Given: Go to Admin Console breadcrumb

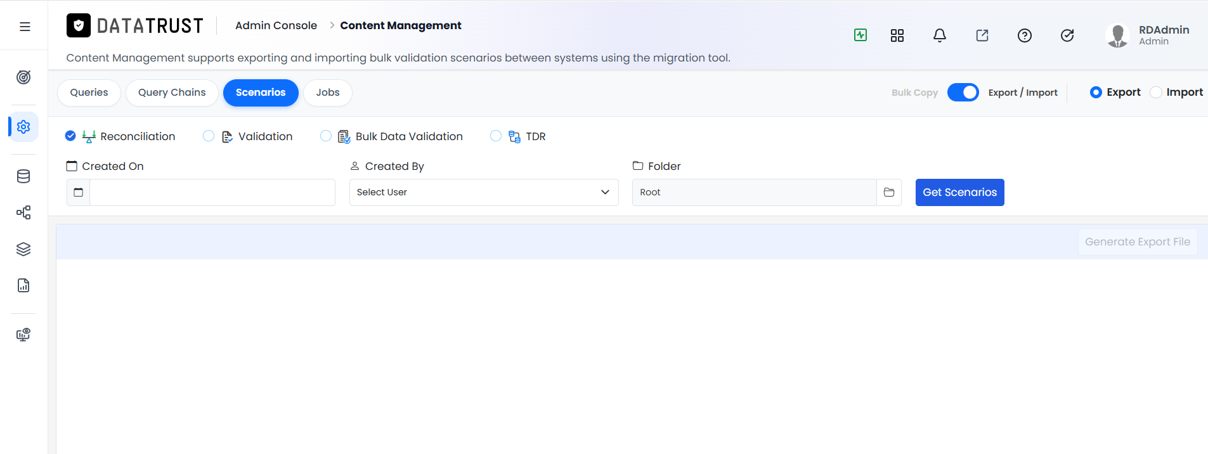Looking at the screenshot, I should coord(276,25).
